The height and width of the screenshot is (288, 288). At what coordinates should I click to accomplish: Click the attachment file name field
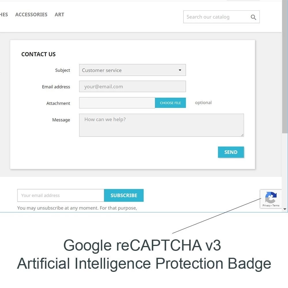pyautogui.click(x=117, y=103)
